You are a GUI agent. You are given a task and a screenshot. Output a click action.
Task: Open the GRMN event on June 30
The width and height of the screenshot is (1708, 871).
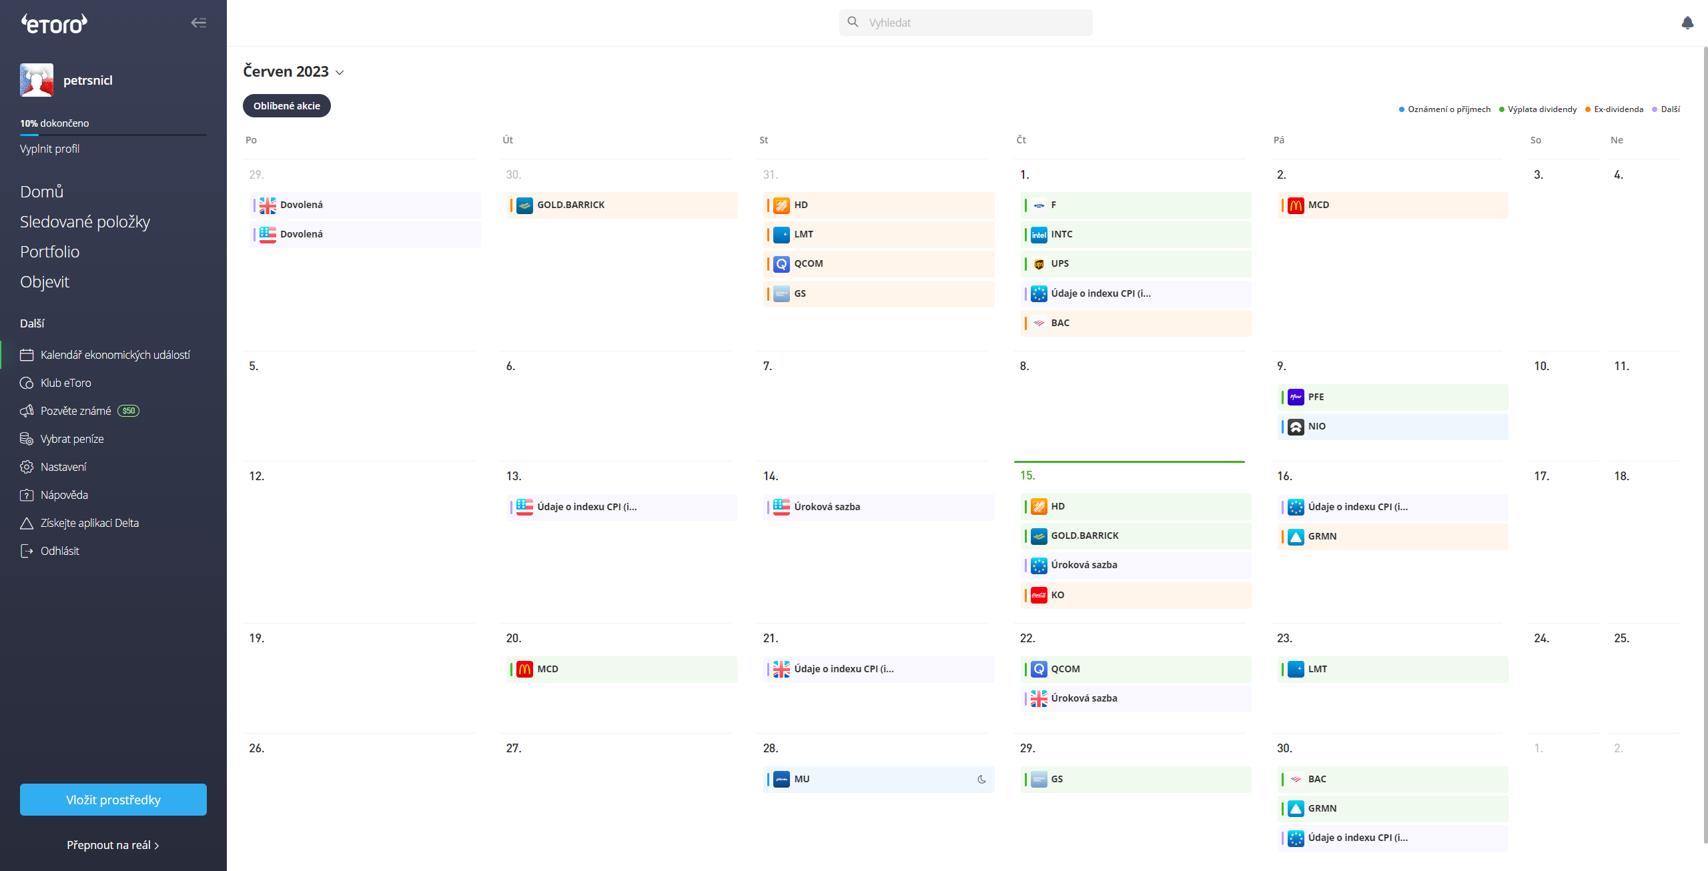point(1393,809)
